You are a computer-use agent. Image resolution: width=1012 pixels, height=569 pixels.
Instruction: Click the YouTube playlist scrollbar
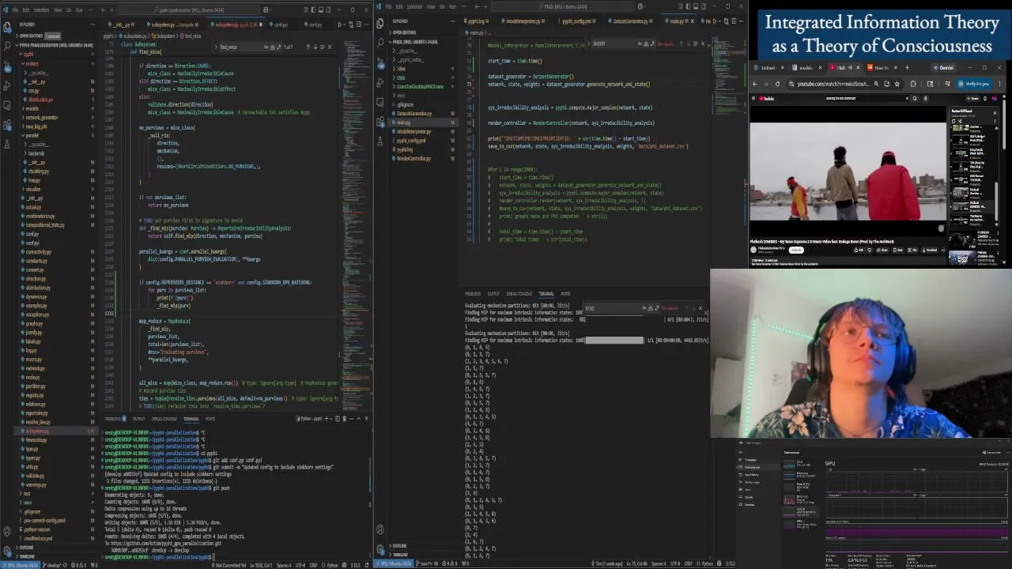[x=996, y=201]
